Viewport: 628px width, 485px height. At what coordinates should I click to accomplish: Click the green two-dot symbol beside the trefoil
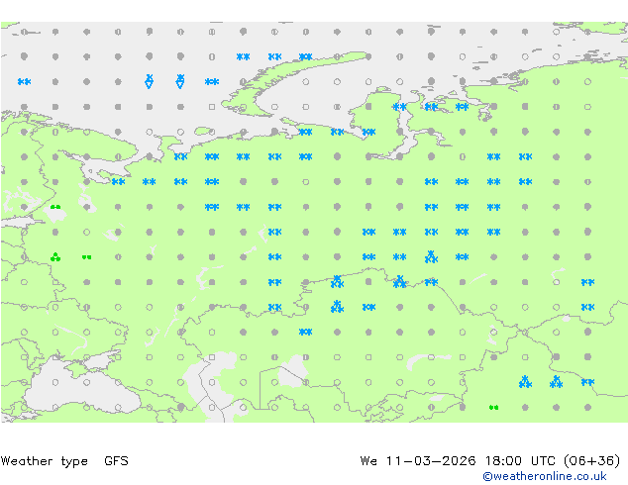click(x=86, y=257)
